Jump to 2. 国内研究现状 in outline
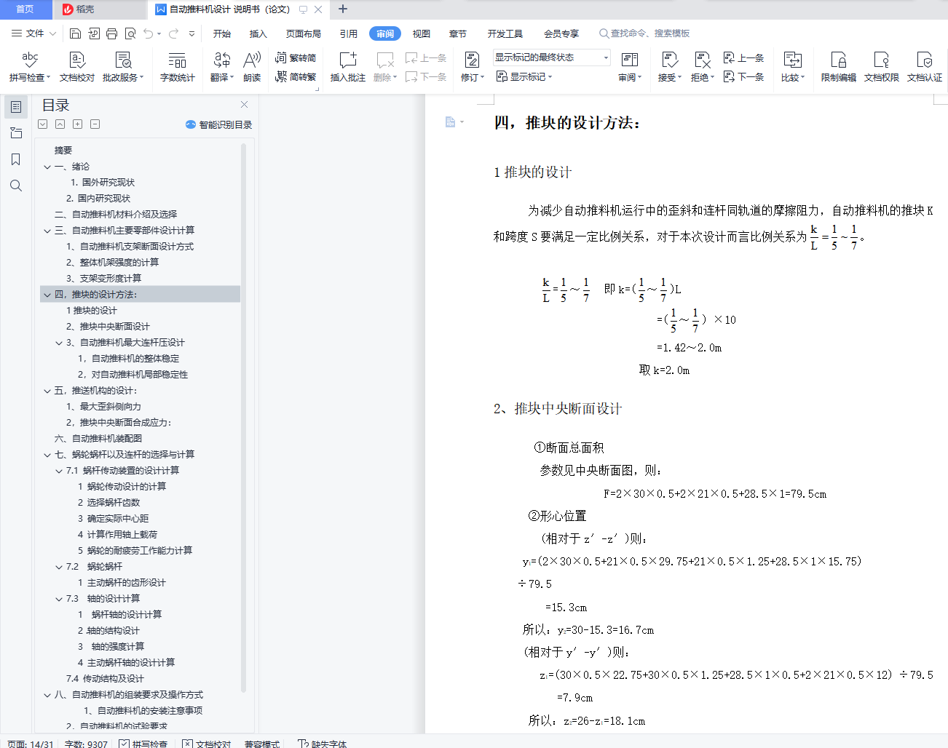The height and width of the screenshot is (748, 948). coord(98,199)
